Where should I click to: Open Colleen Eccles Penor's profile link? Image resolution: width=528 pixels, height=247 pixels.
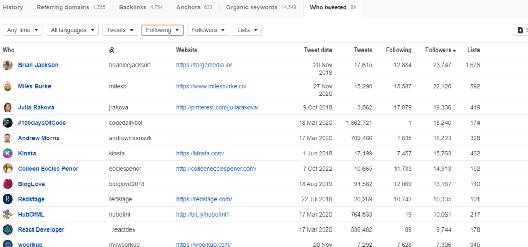click(x=48, y=169)
